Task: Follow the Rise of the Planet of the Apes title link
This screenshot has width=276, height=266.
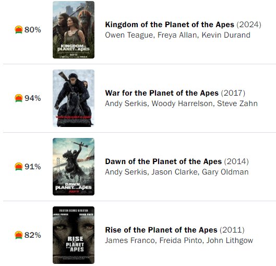Action: (161, 230)
